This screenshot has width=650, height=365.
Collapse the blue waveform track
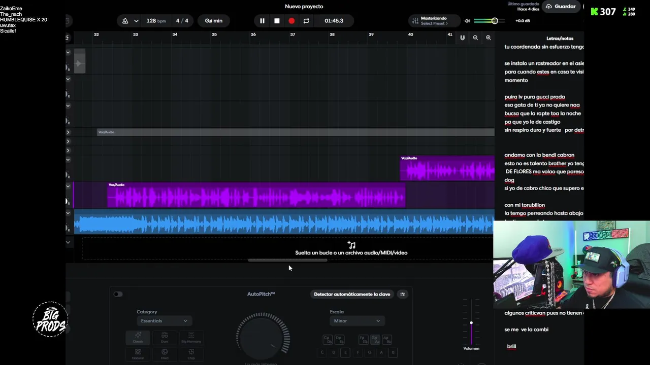68,213
